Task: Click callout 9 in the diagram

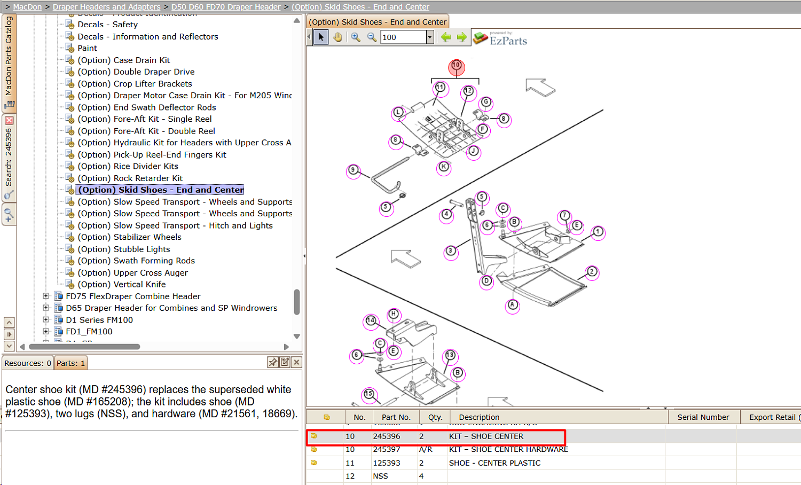Action: [353, 170]
